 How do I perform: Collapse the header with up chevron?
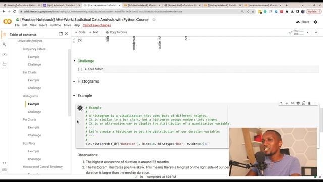(316, 32)
